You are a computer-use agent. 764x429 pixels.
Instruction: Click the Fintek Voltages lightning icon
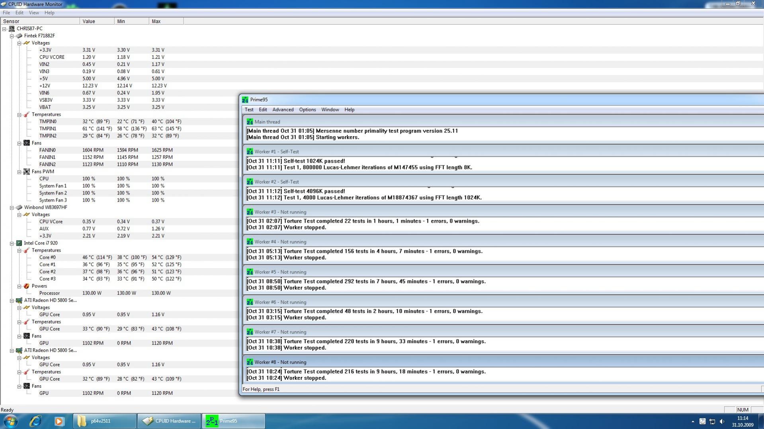27,43
